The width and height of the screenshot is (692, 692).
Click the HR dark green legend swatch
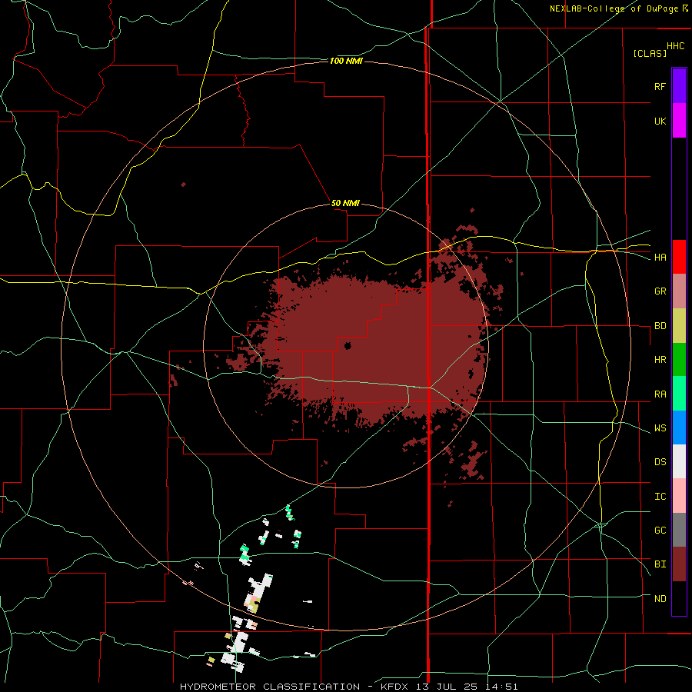679,360
